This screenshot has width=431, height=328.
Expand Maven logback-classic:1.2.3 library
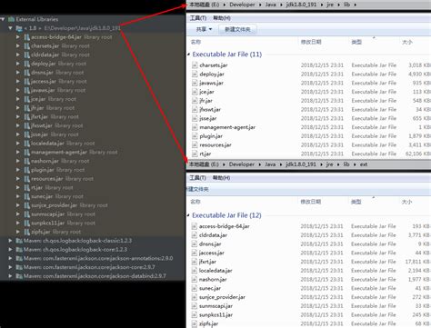10,241
